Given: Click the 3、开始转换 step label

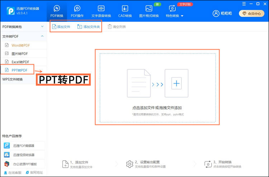Looking at the screenshot, I should 222,162.
